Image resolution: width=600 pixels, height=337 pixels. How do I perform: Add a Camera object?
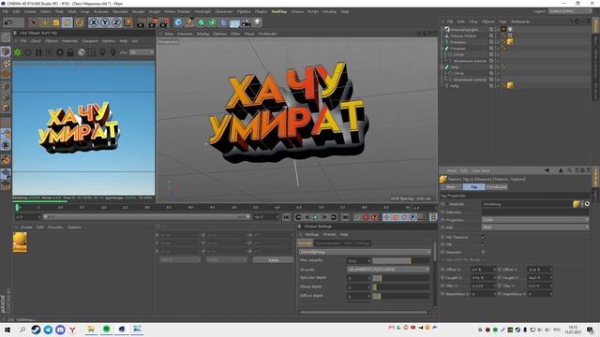coord(246,23)
